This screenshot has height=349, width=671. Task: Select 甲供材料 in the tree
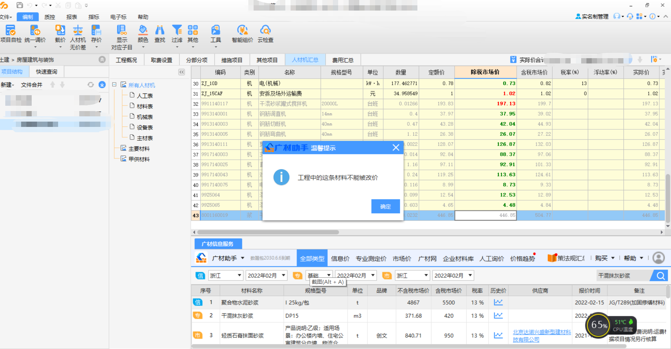click(x=139, y=159)
